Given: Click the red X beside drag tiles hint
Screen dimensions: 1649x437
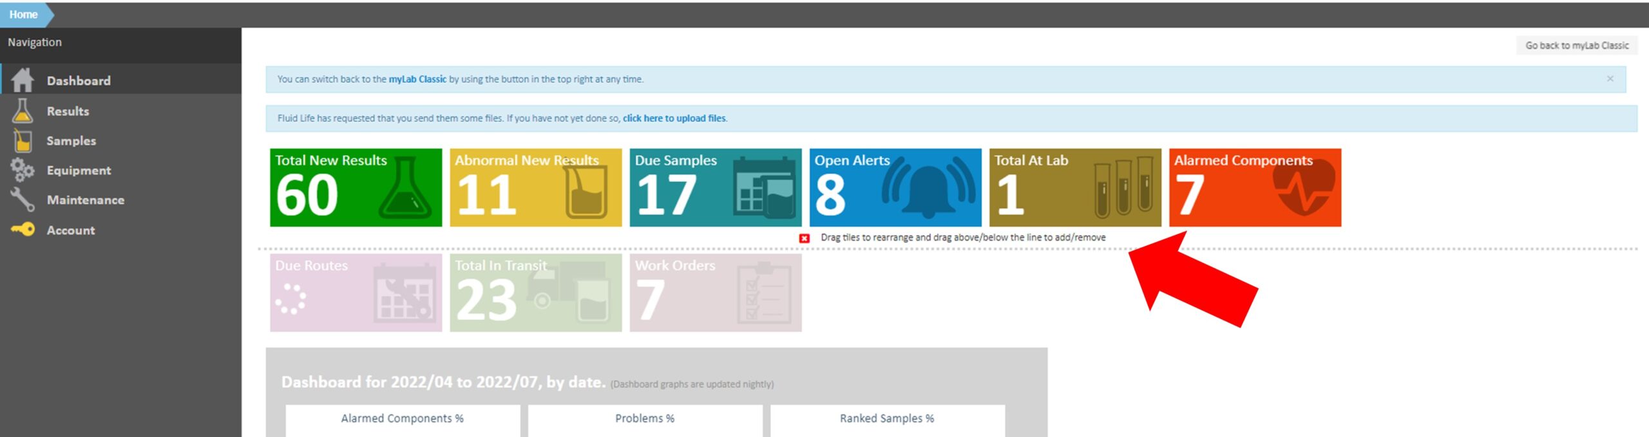Looking at the screenshot, I should coord(804,238).
